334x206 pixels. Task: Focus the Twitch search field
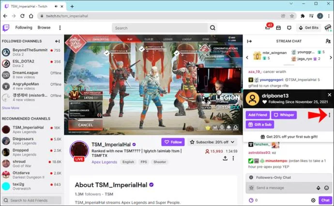click(x=160, y=28)
